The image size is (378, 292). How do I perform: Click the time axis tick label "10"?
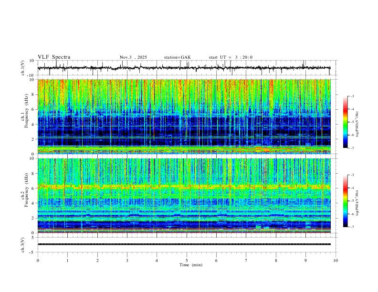[x=336, y=261]
